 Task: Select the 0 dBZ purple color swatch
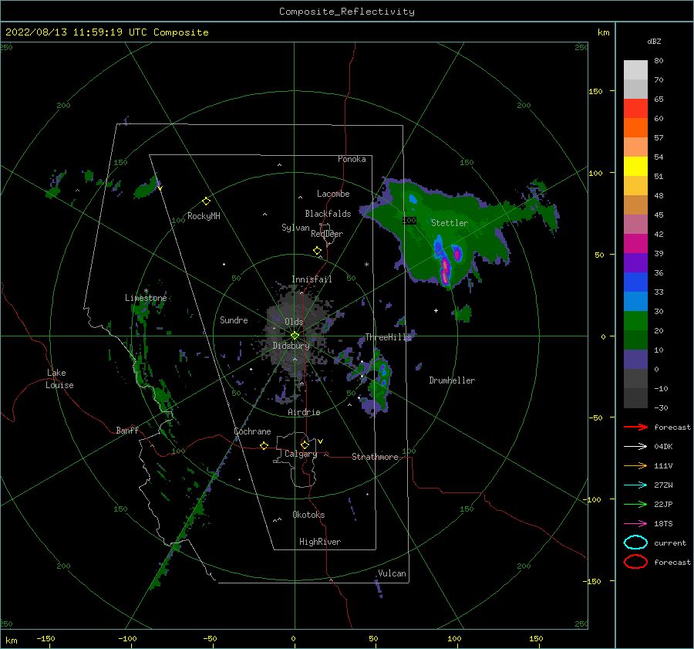pyautogui.click(x=635, y=360)
